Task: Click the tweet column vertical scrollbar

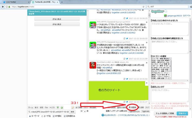Action: (149, 57)
